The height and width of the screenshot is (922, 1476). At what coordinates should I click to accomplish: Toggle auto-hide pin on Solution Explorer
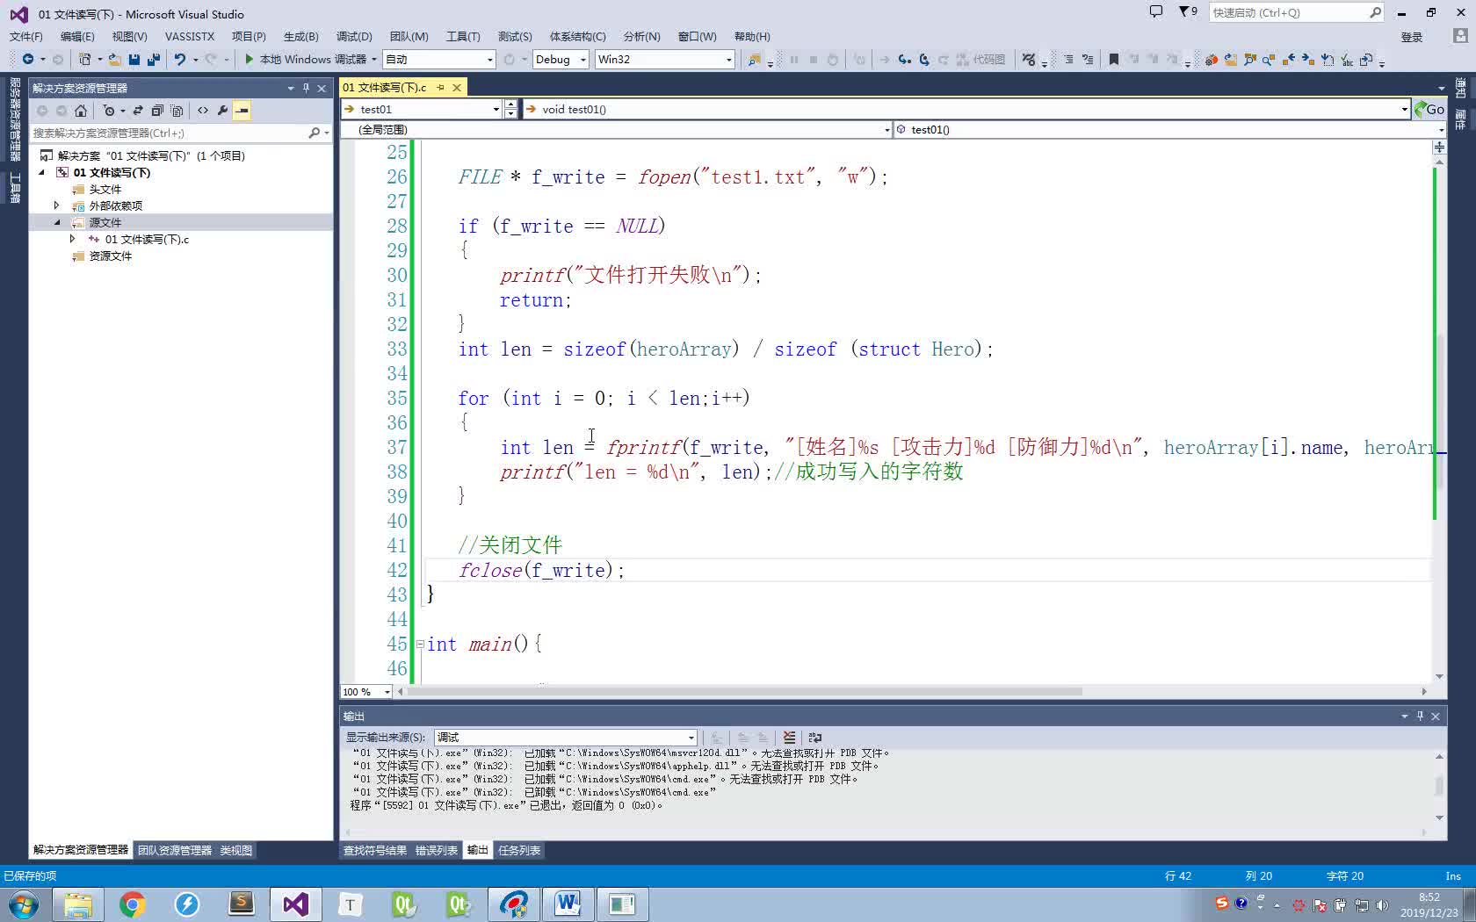[x=306, y=88]
